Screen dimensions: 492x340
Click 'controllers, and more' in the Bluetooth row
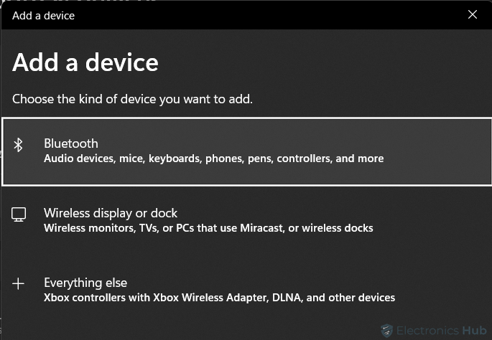pyautogui.click(x=330, y=159)
